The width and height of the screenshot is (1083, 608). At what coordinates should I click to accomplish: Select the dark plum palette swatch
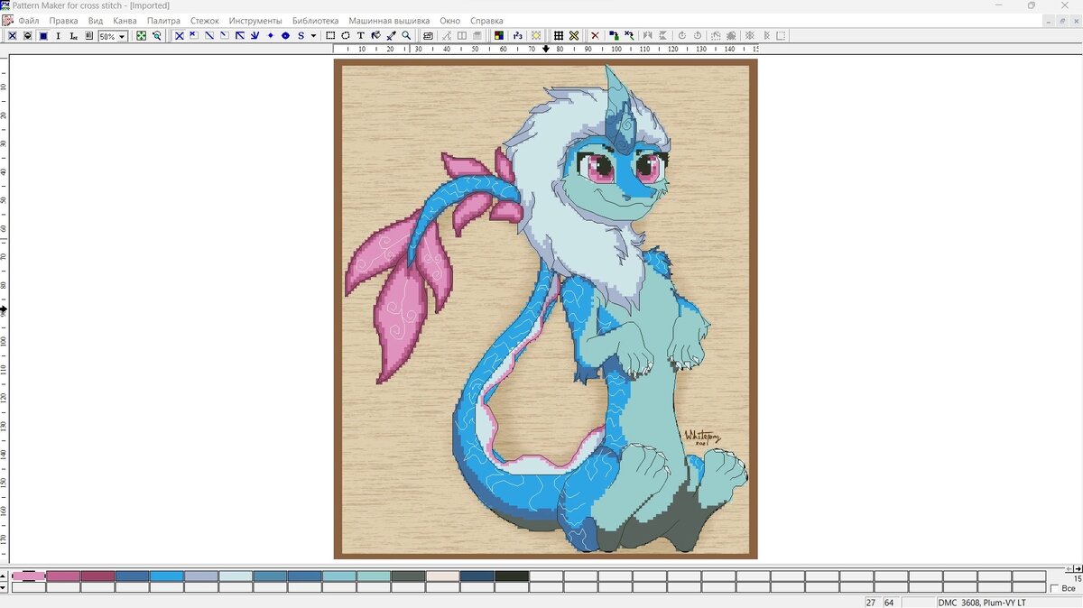click(97, 576)
